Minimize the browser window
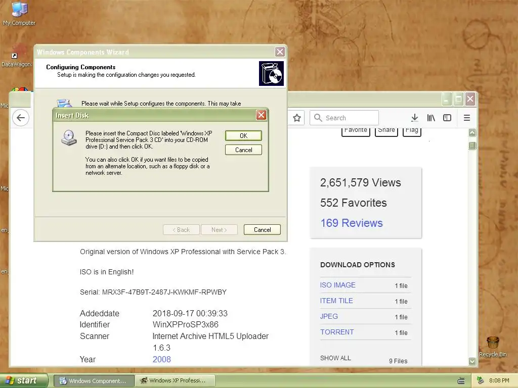 tap(447, 99)
